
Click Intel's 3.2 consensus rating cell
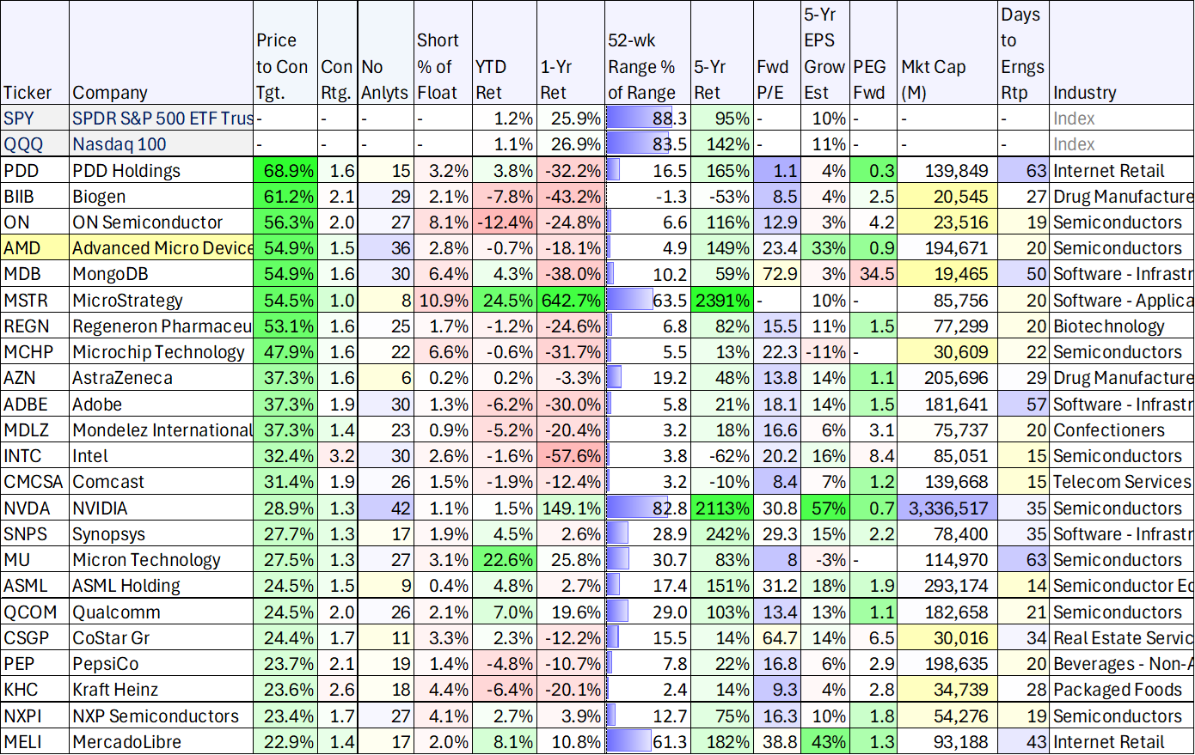tap(338, 456)
